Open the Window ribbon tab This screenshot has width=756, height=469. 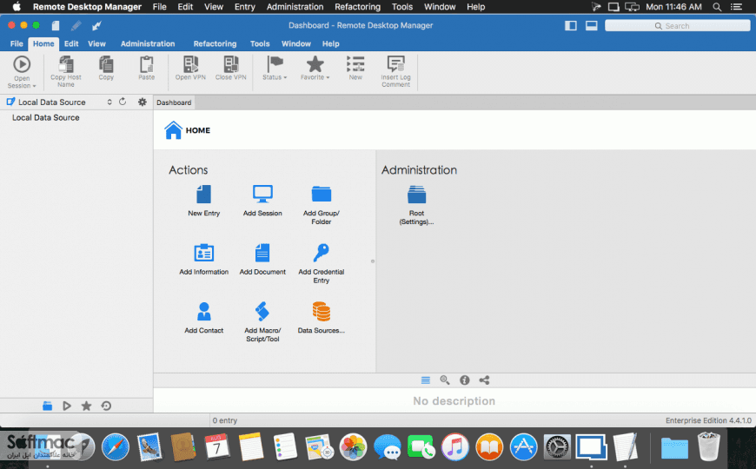tap(296, 44)
